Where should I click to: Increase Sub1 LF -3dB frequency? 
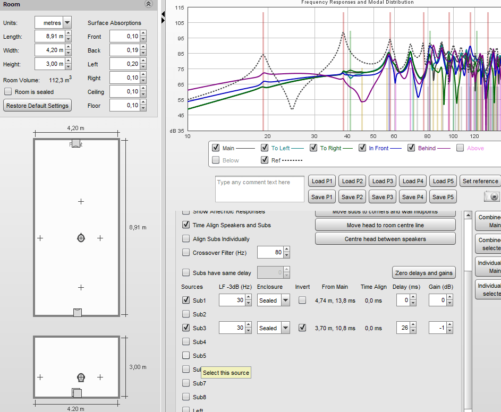tap(248, 297)
